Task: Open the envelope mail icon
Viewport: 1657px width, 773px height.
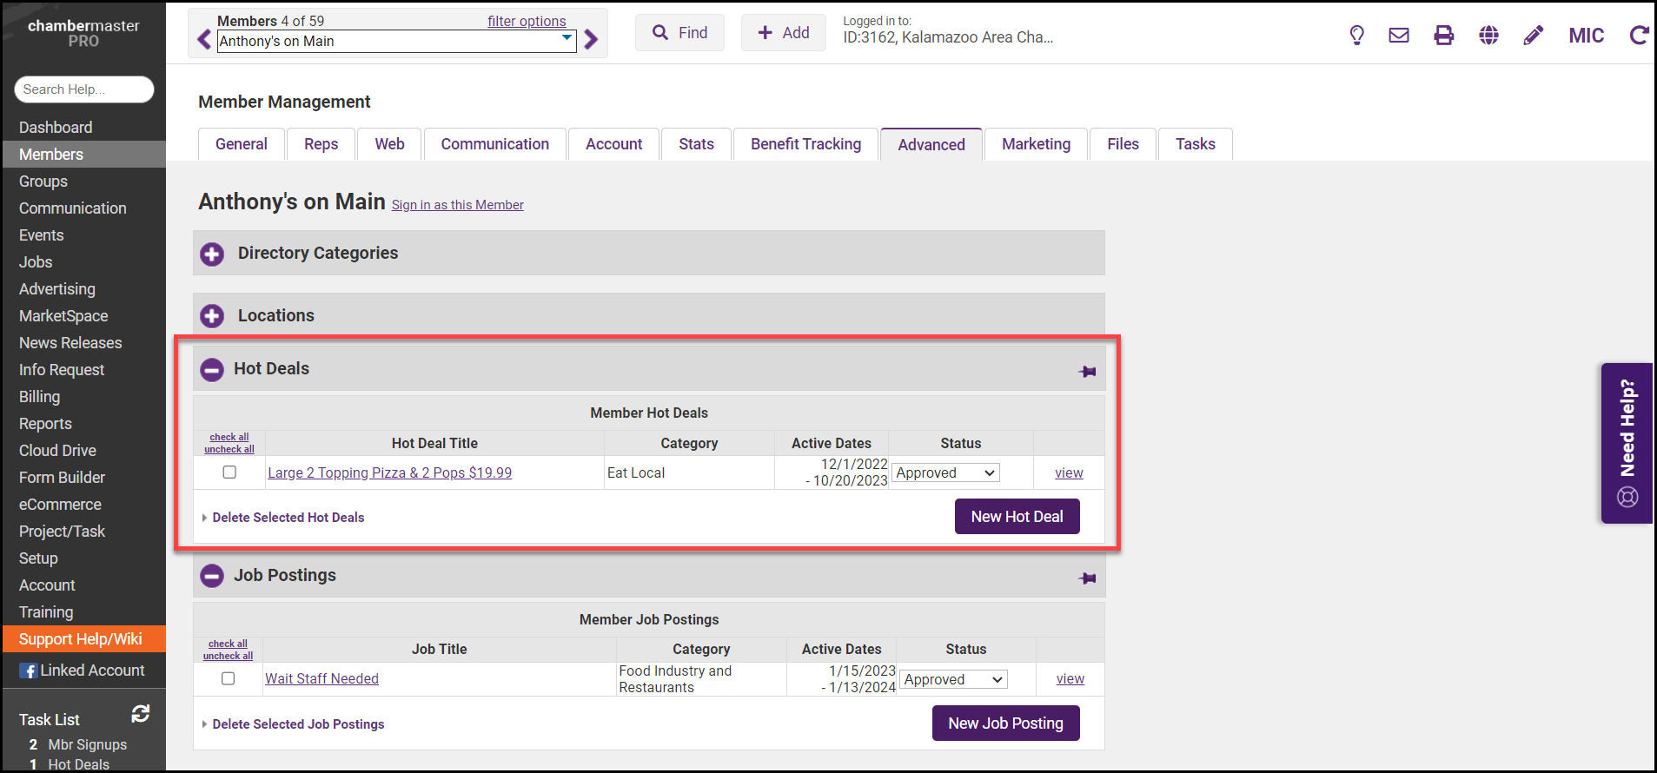Action: 1399,36
